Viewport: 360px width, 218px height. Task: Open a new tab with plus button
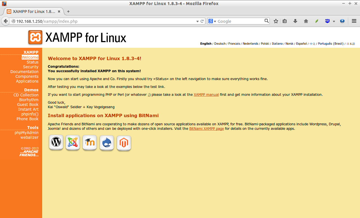tap(68, 12)
